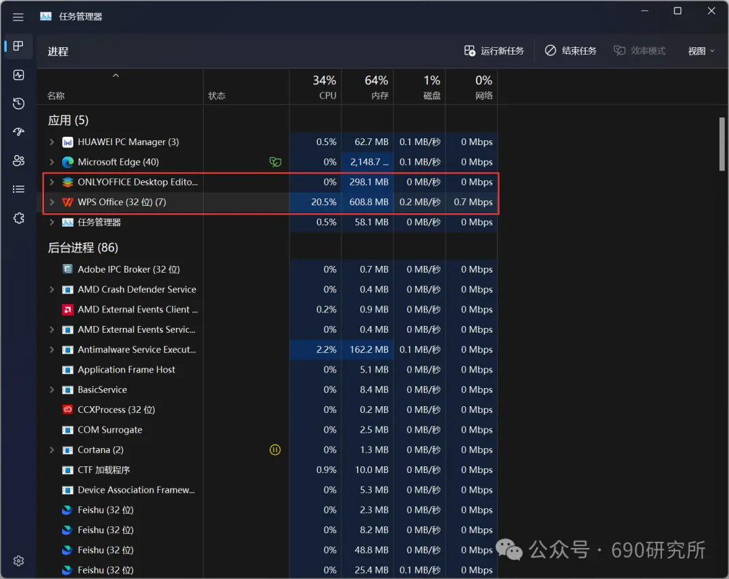Click ONLYOFFICE memory value 298.1 MB
Screen dimensions: 729x579
pos(369,182)
